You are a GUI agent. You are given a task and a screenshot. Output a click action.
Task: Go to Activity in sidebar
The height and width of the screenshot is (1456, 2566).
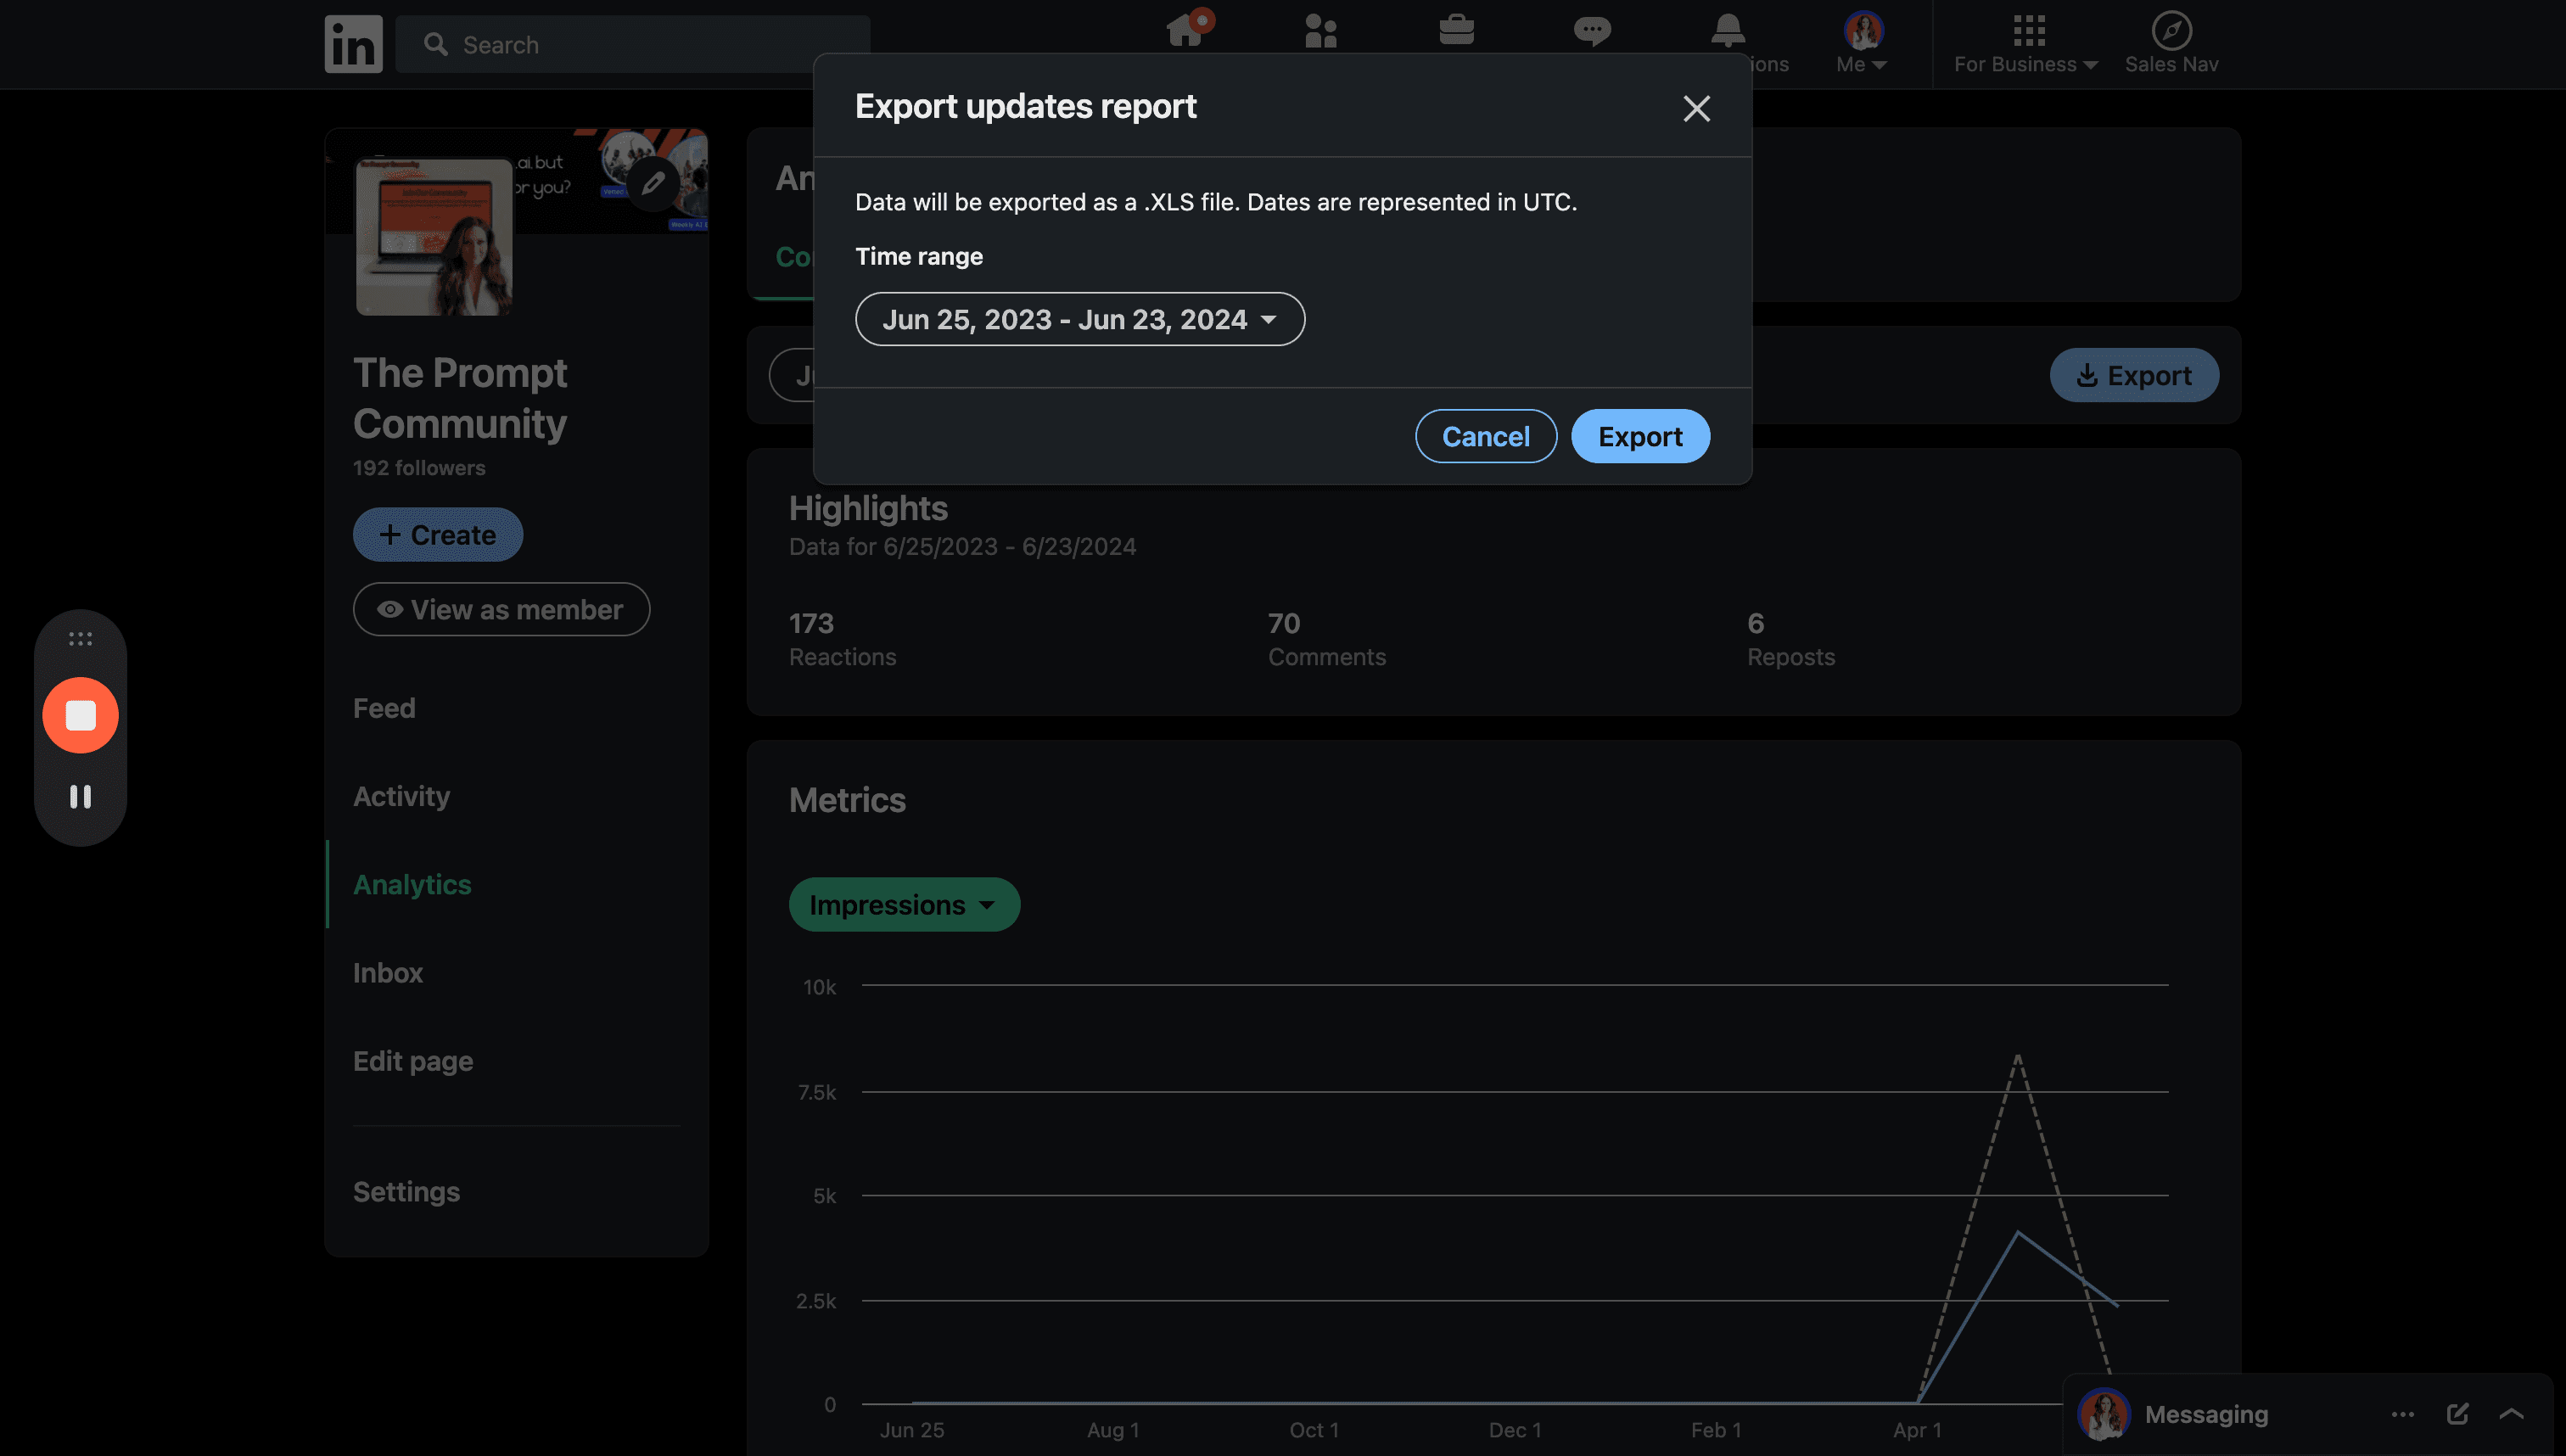coord(401,796)
